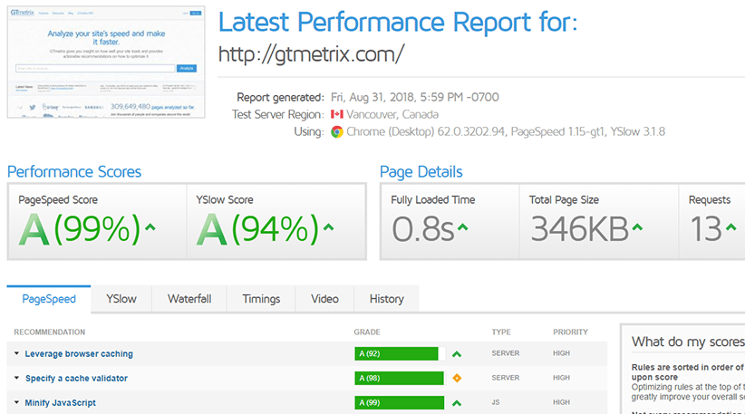This screenshot has width=745, height=414.
Task: Click the Chrome browser icon
Action: coord(337,131)
